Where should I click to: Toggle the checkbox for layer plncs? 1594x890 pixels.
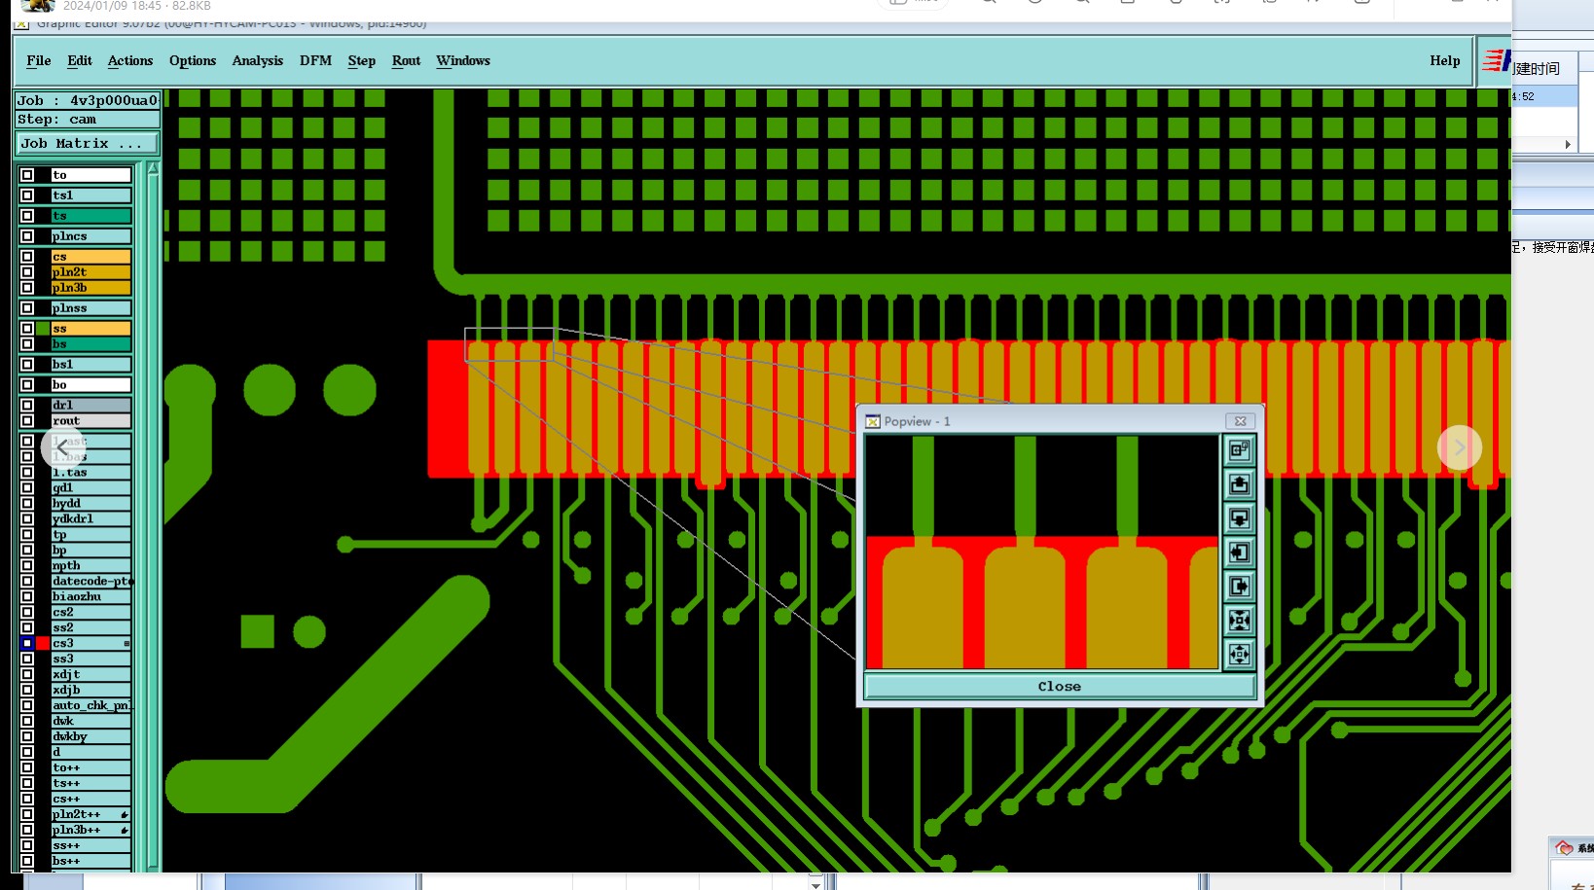(27, 236)
